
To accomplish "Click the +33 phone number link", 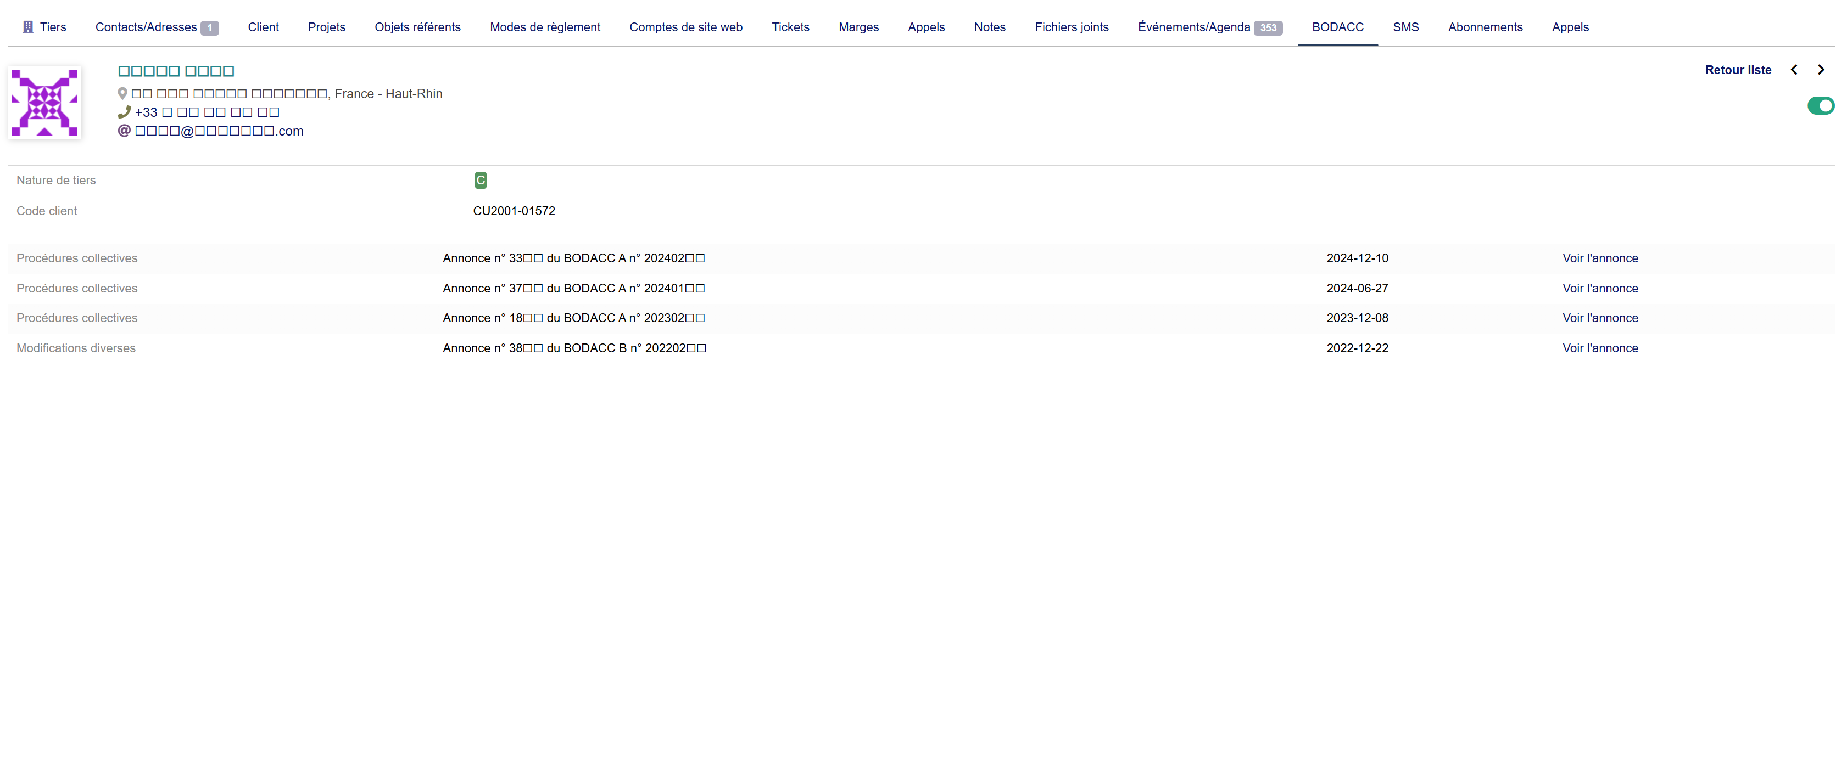I will point(207,112).
